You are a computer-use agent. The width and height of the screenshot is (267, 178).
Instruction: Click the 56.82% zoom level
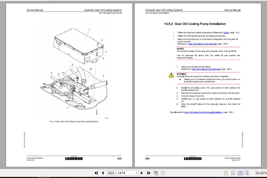(x=261, y=173)
